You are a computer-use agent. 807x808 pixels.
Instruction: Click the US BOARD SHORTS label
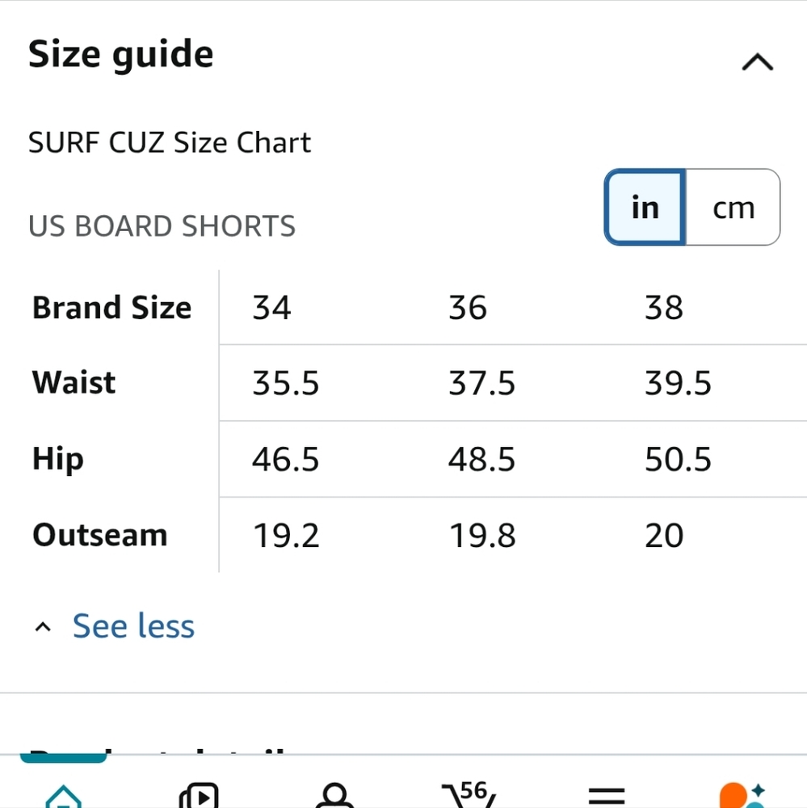[x=162, y=226]
